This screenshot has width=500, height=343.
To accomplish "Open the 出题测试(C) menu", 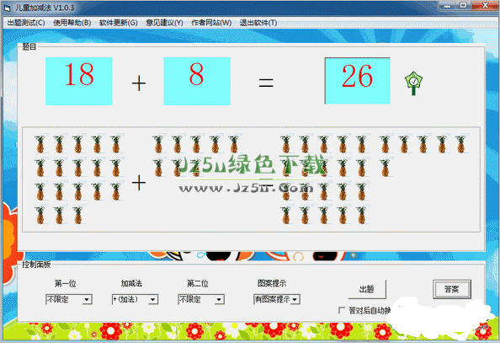I will 26,23.
